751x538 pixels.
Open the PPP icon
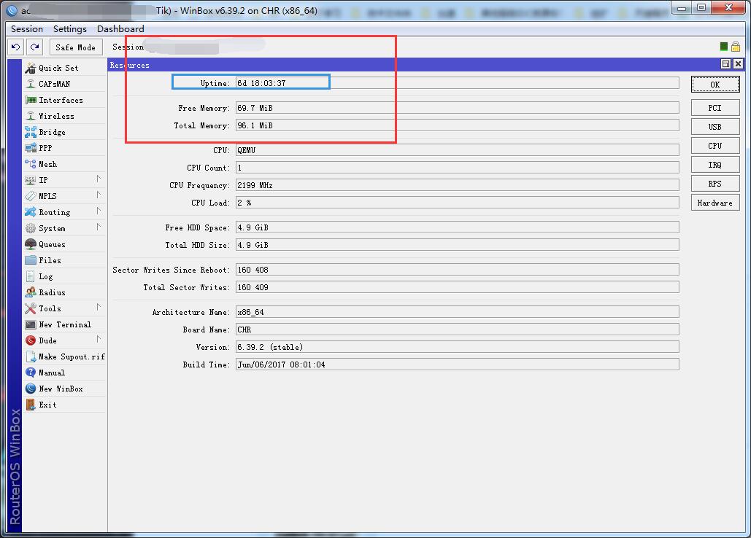point(31,148)
